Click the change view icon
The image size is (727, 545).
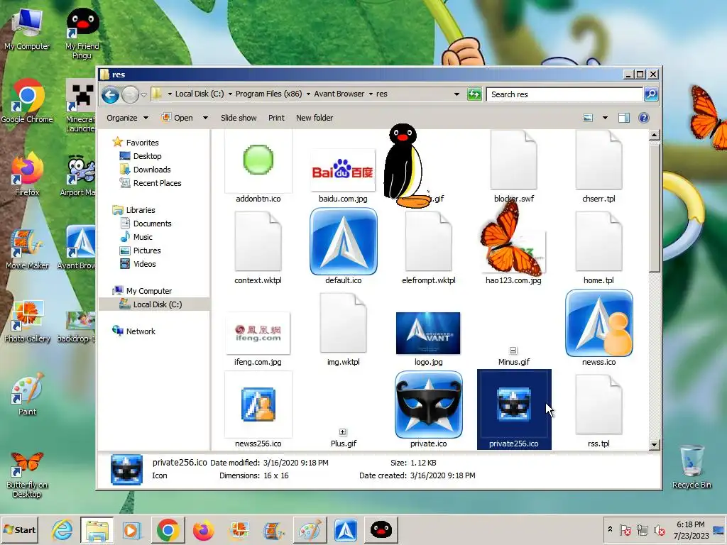588,118
